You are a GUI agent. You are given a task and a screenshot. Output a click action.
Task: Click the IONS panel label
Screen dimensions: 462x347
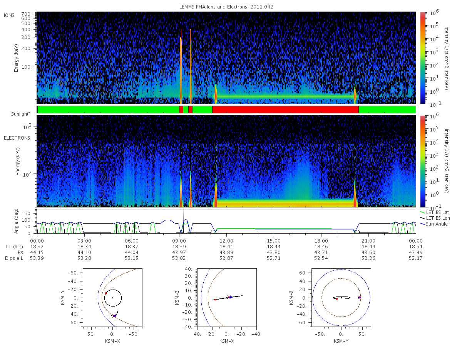[x=9, y=15]
